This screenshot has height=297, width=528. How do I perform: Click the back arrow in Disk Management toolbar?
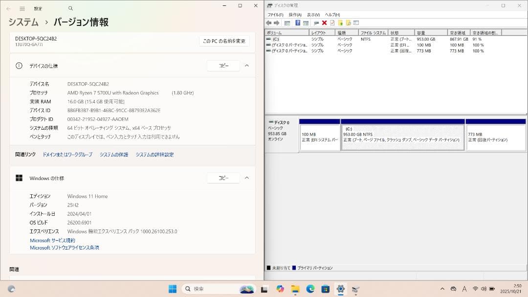pos(269,23)
